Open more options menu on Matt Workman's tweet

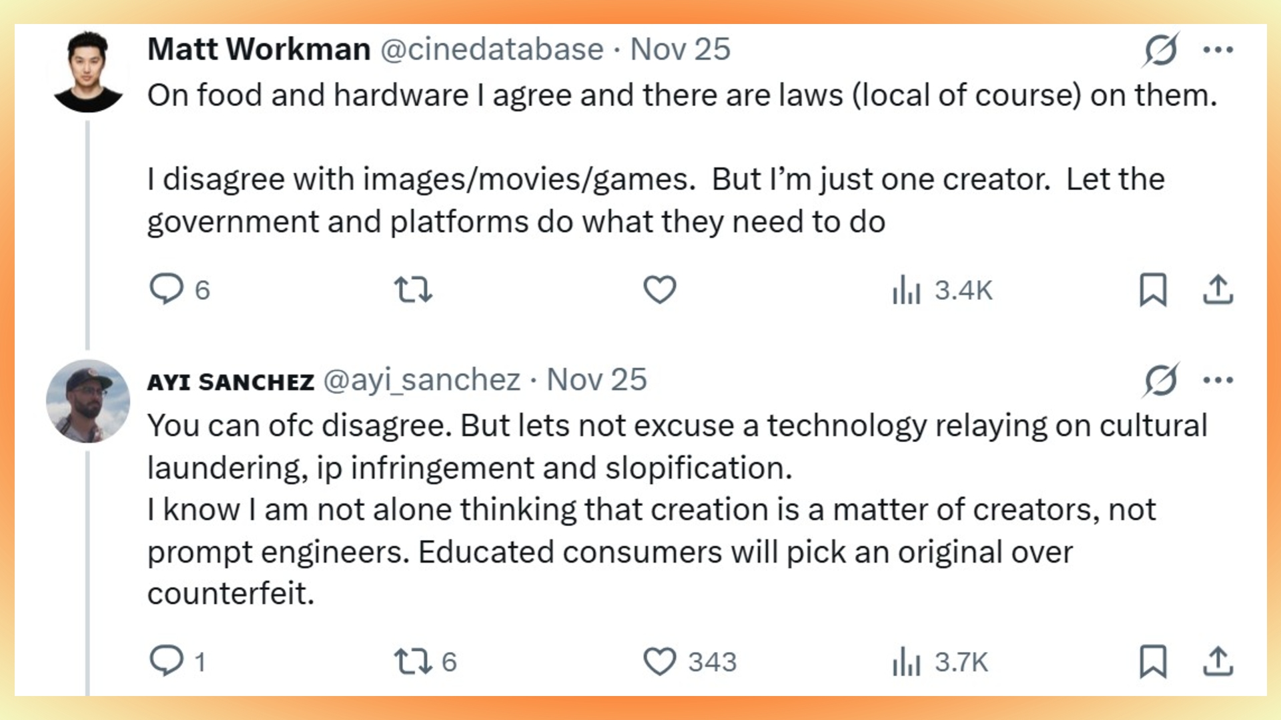1219,49
